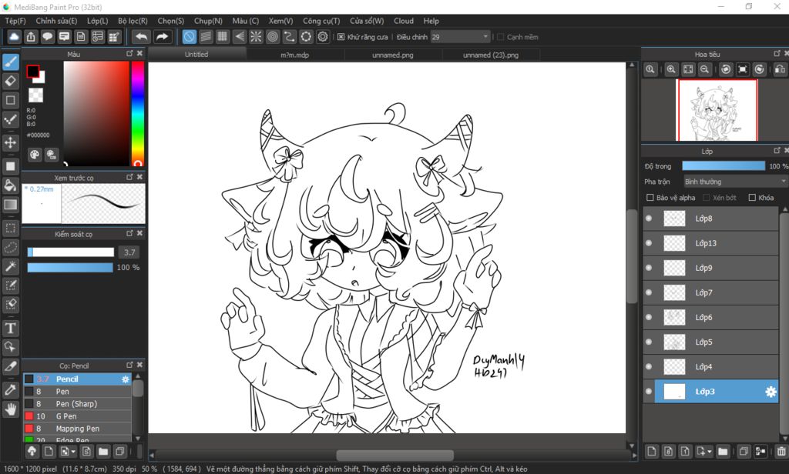This screenshot has width=789, height=474.
Task: Click the canvas horizontal scrollbar
Action: pyautogui.click(x=395, y=455)
